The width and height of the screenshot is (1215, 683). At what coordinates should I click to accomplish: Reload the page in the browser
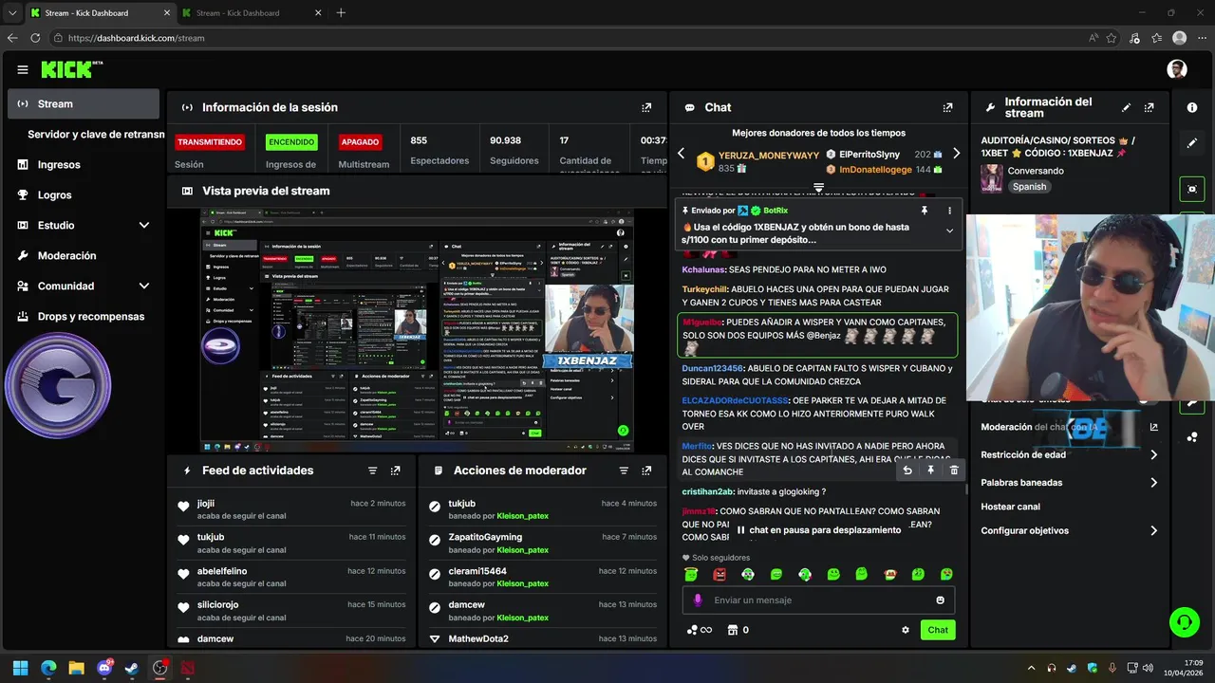35,38
